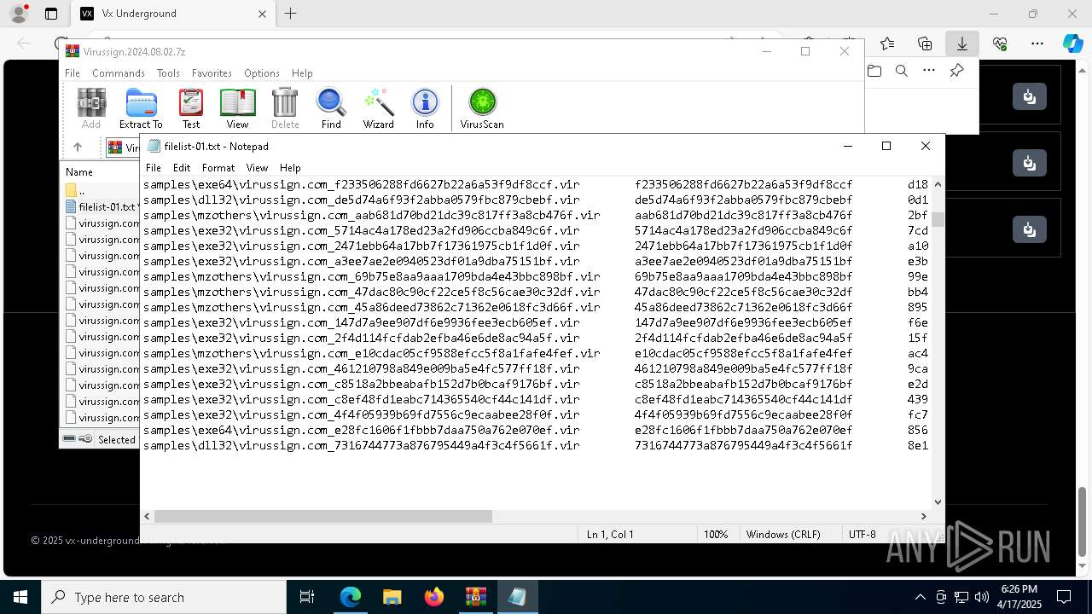Viewport: 1092px width, 614px height.
Task: Open downloads folder icon in Edge panel
Action: click(x=874, y=71)
